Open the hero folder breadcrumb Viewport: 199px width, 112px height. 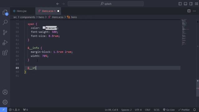[x=41, y=17]
